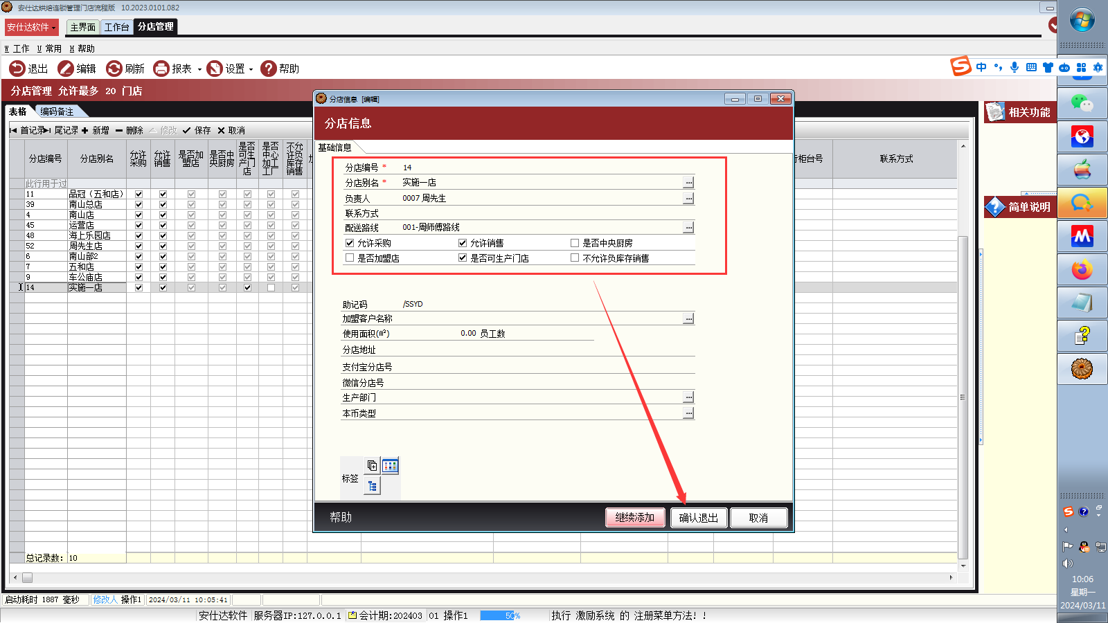Image resolution: width=1108 pixels, height=623 pixels.
Task: Uncheck 允许采购 checkbox in dialog
Action: [350, 243]
